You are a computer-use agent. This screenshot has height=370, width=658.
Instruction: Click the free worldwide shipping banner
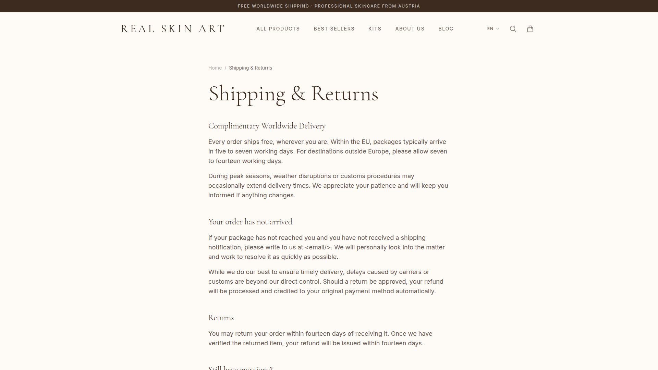329,6
